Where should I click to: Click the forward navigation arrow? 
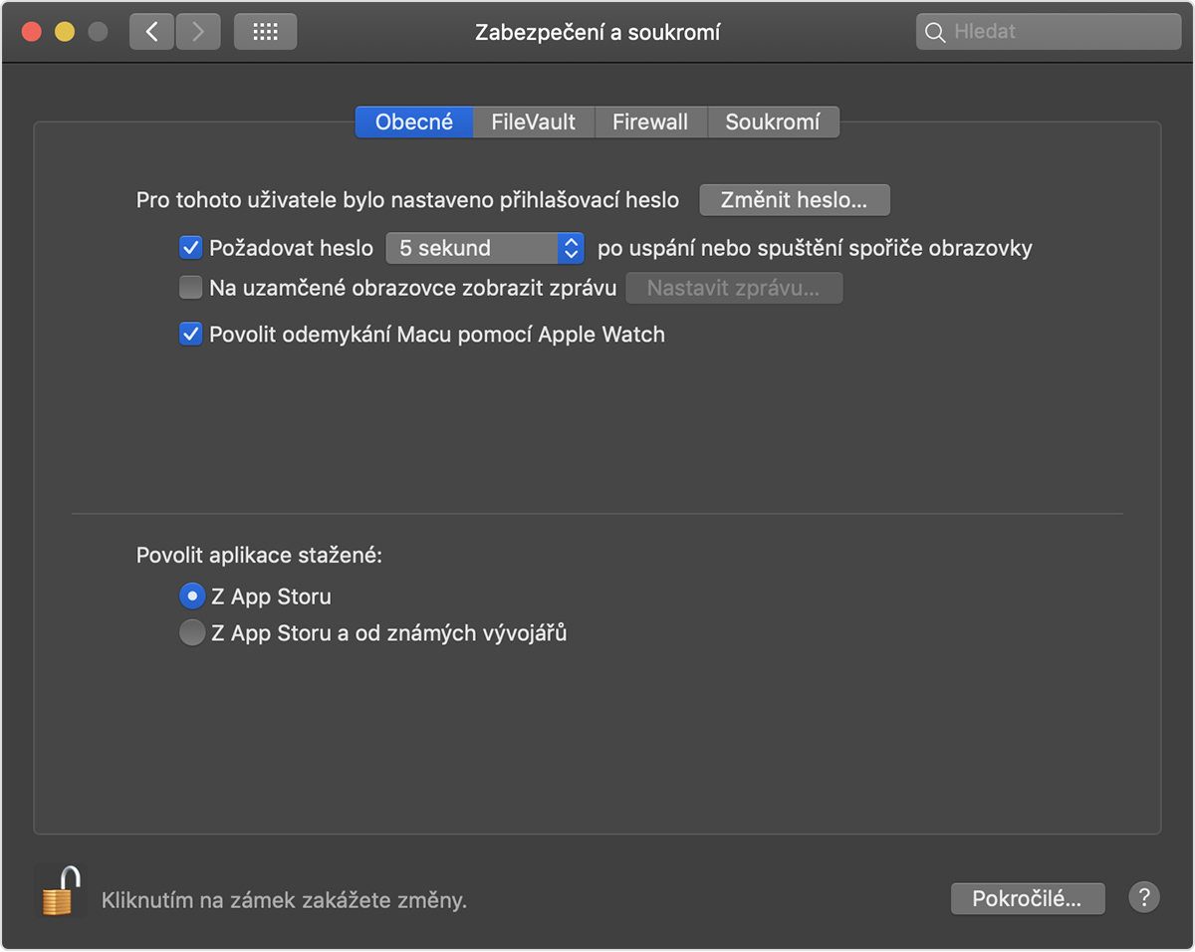tap(198, 32)
